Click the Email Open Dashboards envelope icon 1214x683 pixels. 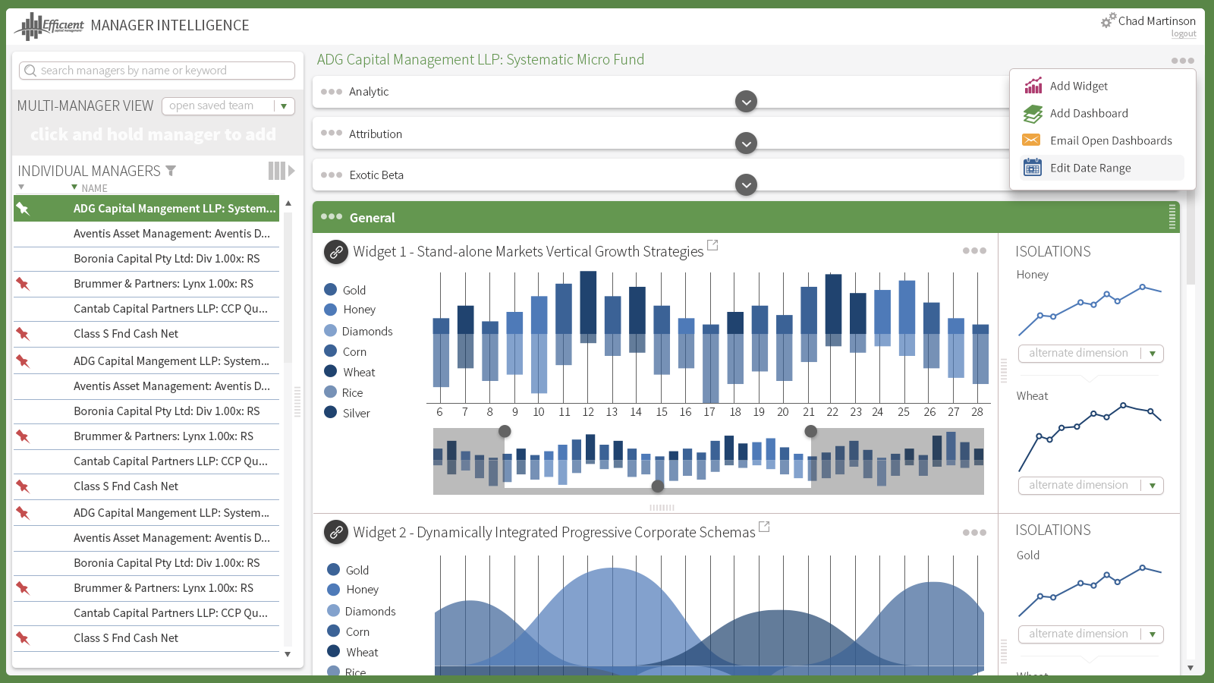1031,140
